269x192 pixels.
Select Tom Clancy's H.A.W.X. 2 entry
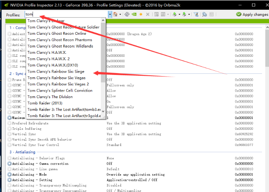point(49,59)
